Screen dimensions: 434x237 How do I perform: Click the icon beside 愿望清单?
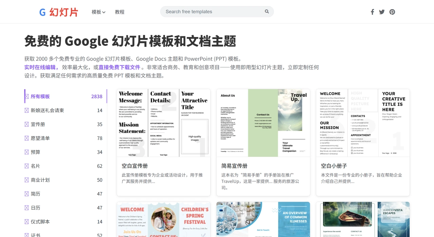[x=27, y=138]
